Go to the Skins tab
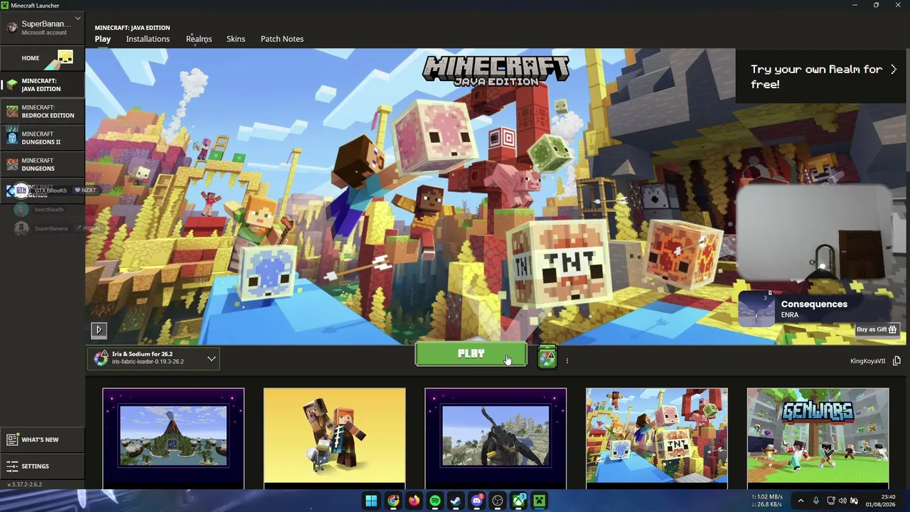Image resolution: width=910 pixels, height=512 pixels. pos(236,39)
